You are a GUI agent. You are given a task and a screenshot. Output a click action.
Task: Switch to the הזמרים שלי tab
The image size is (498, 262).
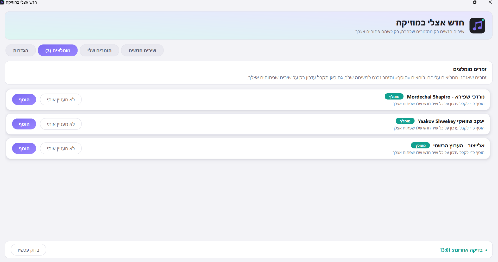point(99,50)
